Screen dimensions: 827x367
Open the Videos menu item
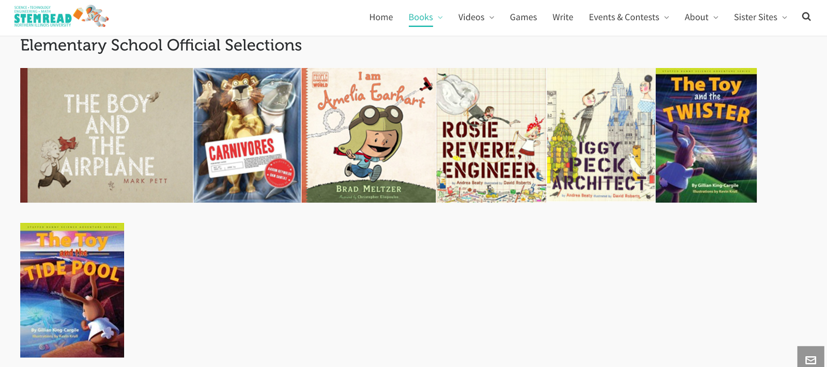(471, 17)
